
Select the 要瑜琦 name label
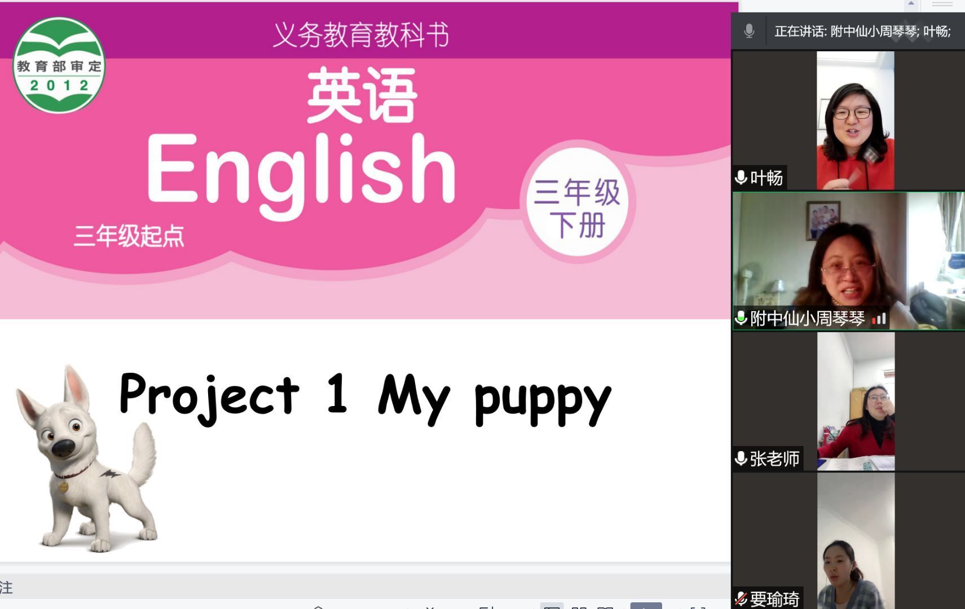774,599
